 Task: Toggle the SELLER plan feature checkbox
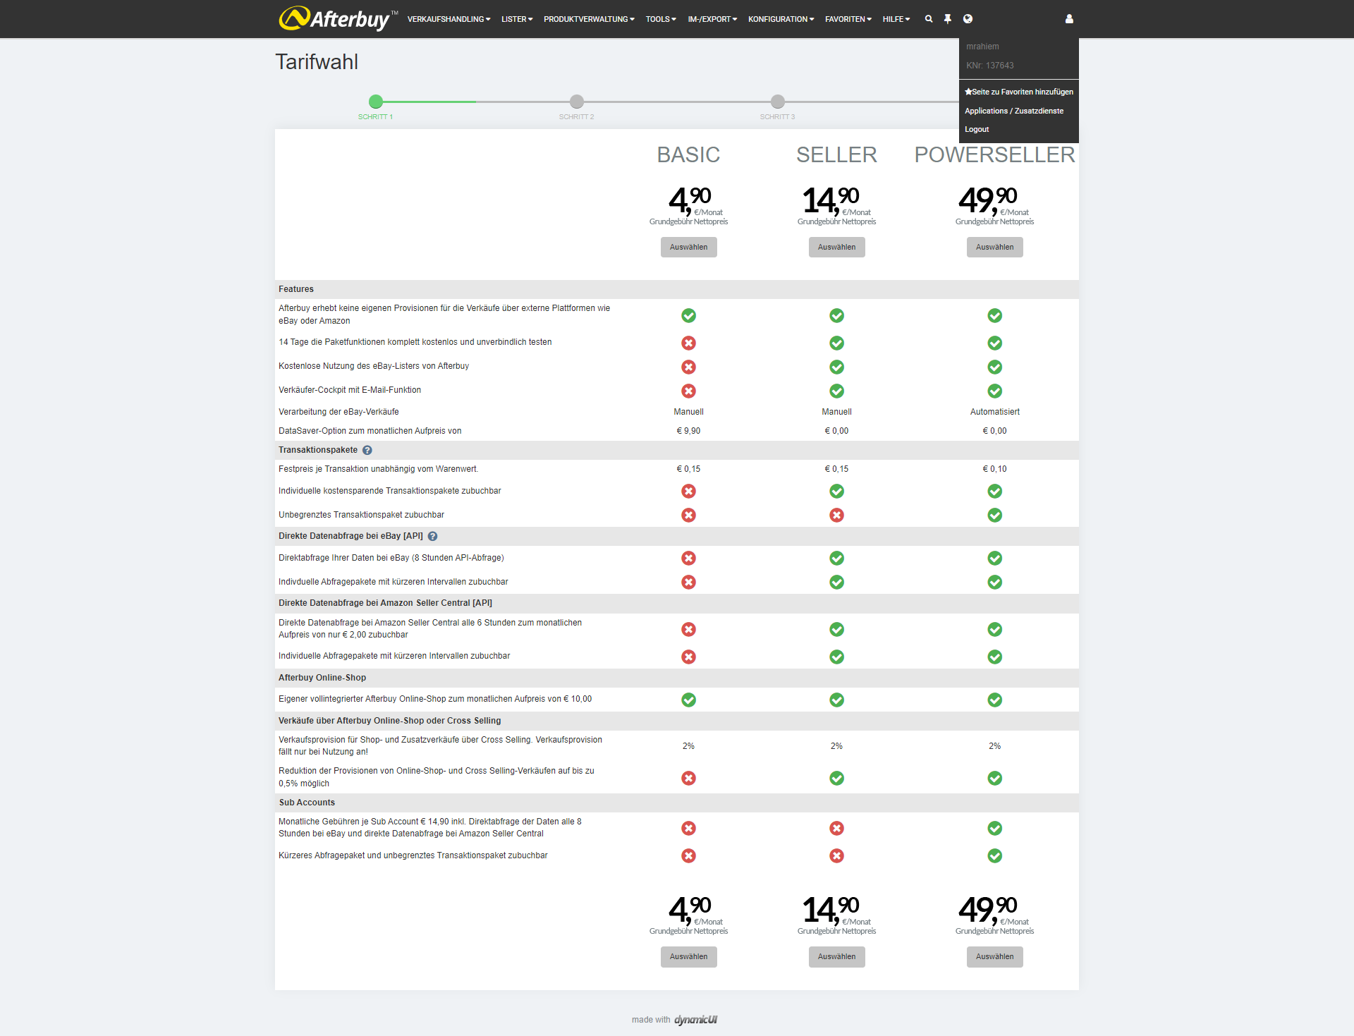[x=837, y=247]
